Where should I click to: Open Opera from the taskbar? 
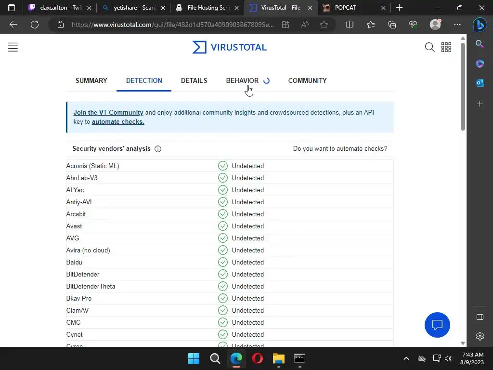click(258, 358)
